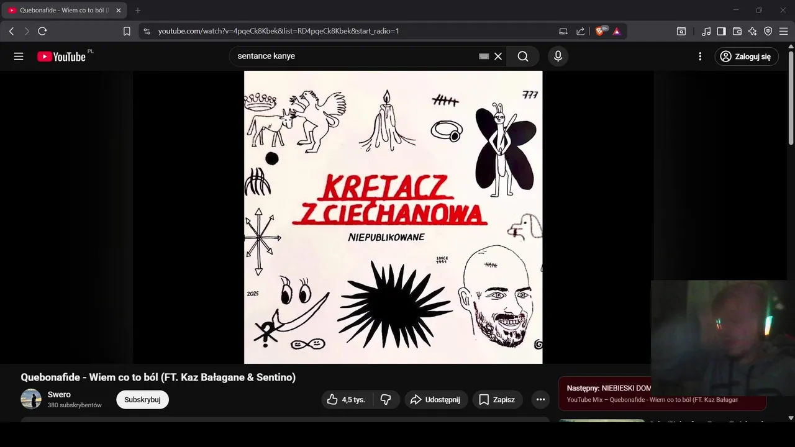The height and width of the screenshot is (447, 795).
Task: Open the Brave playlist music icon
Action: 706,31
